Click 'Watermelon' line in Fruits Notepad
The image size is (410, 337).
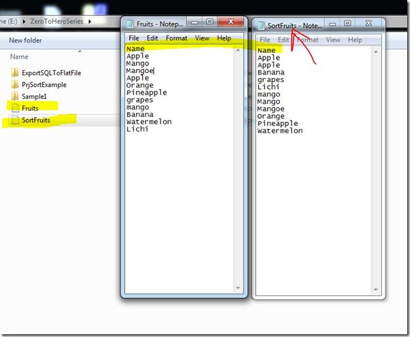coord(149,122)
